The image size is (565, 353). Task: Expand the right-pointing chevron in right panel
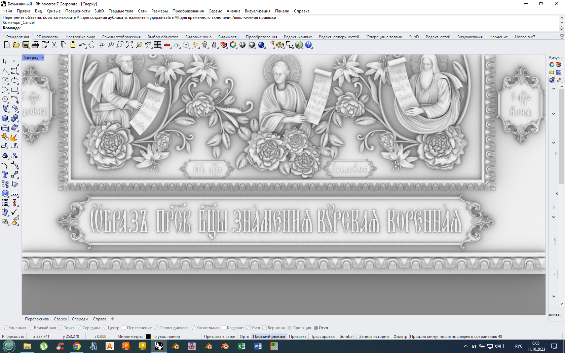pos(554,207)
